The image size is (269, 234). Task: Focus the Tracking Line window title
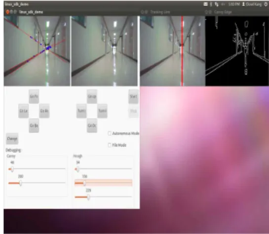[160, 12]
